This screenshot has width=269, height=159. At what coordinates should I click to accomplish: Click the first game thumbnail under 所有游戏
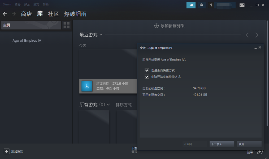(x=94, y=127)
